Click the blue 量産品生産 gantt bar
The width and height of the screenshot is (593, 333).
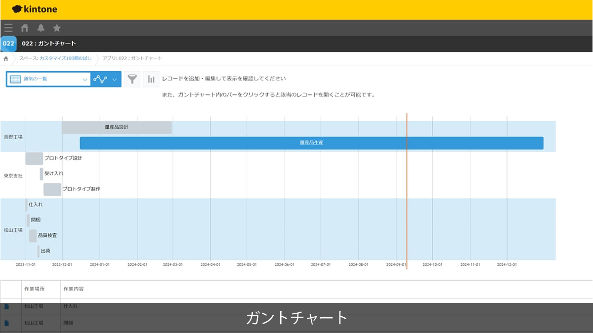coord(311,143)
